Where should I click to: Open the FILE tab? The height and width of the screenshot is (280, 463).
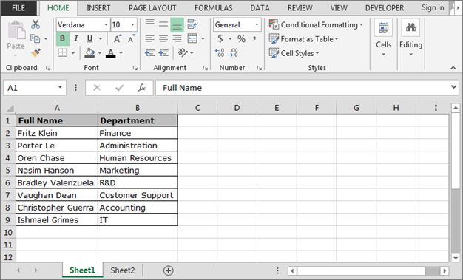click(18, 8)
